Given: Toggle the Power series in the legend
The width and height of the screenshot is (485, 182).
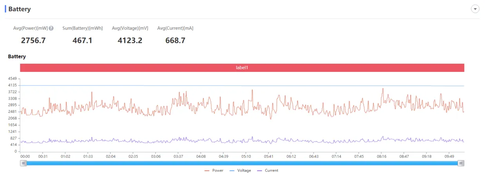Looking at the screenshot, I should pos(214,170).
